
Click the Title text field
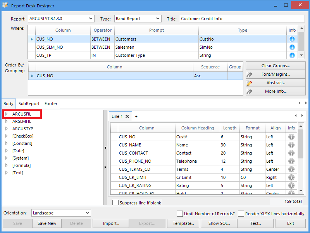(x=242, y=19)
